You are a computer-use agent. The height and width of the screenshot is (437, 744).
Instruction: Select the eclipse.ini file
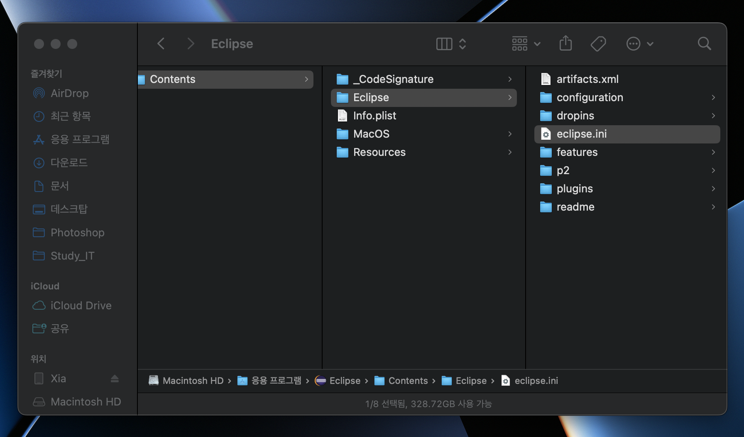[627, 134]
